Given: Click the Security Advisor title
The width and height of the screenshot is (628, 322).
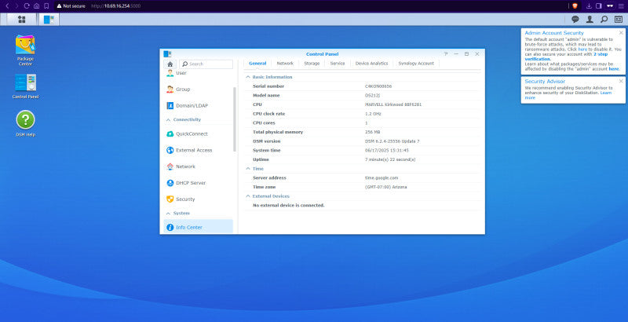Looking at the screenshot, I should (x=545, y=82).
